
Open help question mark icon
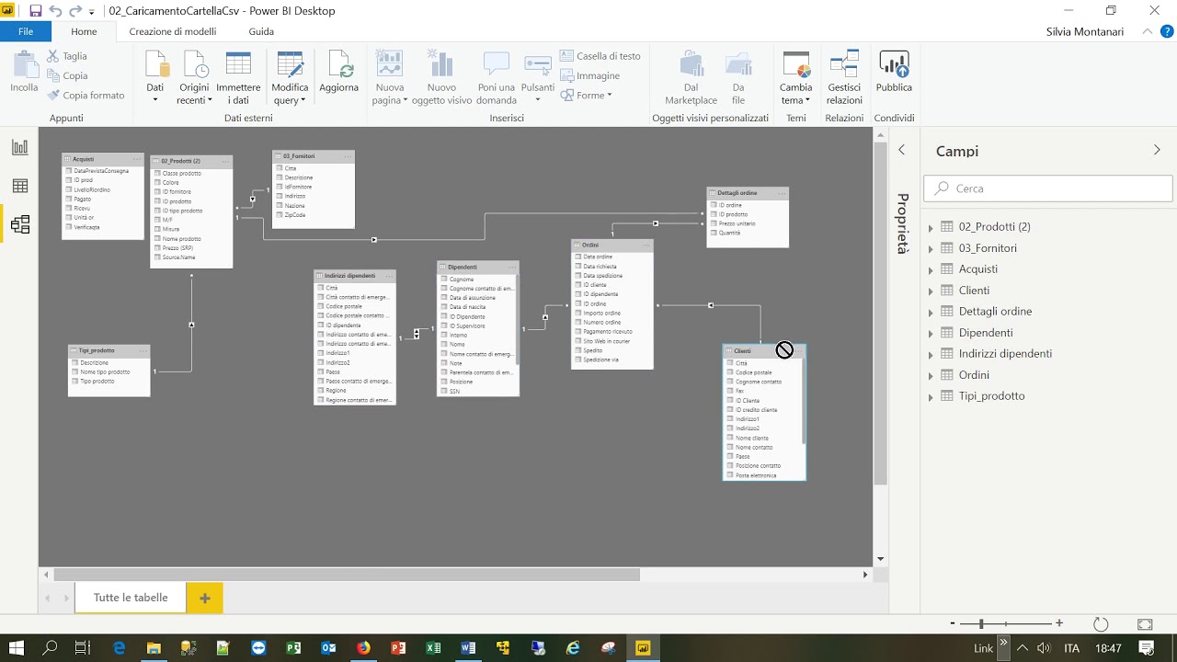(x=1167, y=31)
